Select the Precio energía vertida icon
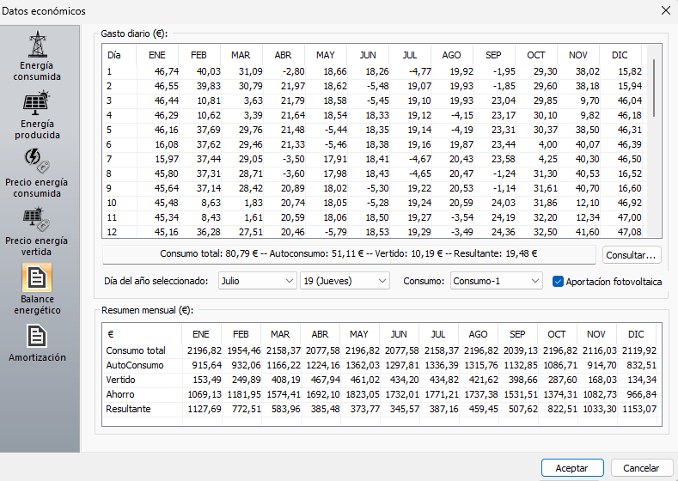The width and height of the screenshot is (678, 481). tap(36, 220)
